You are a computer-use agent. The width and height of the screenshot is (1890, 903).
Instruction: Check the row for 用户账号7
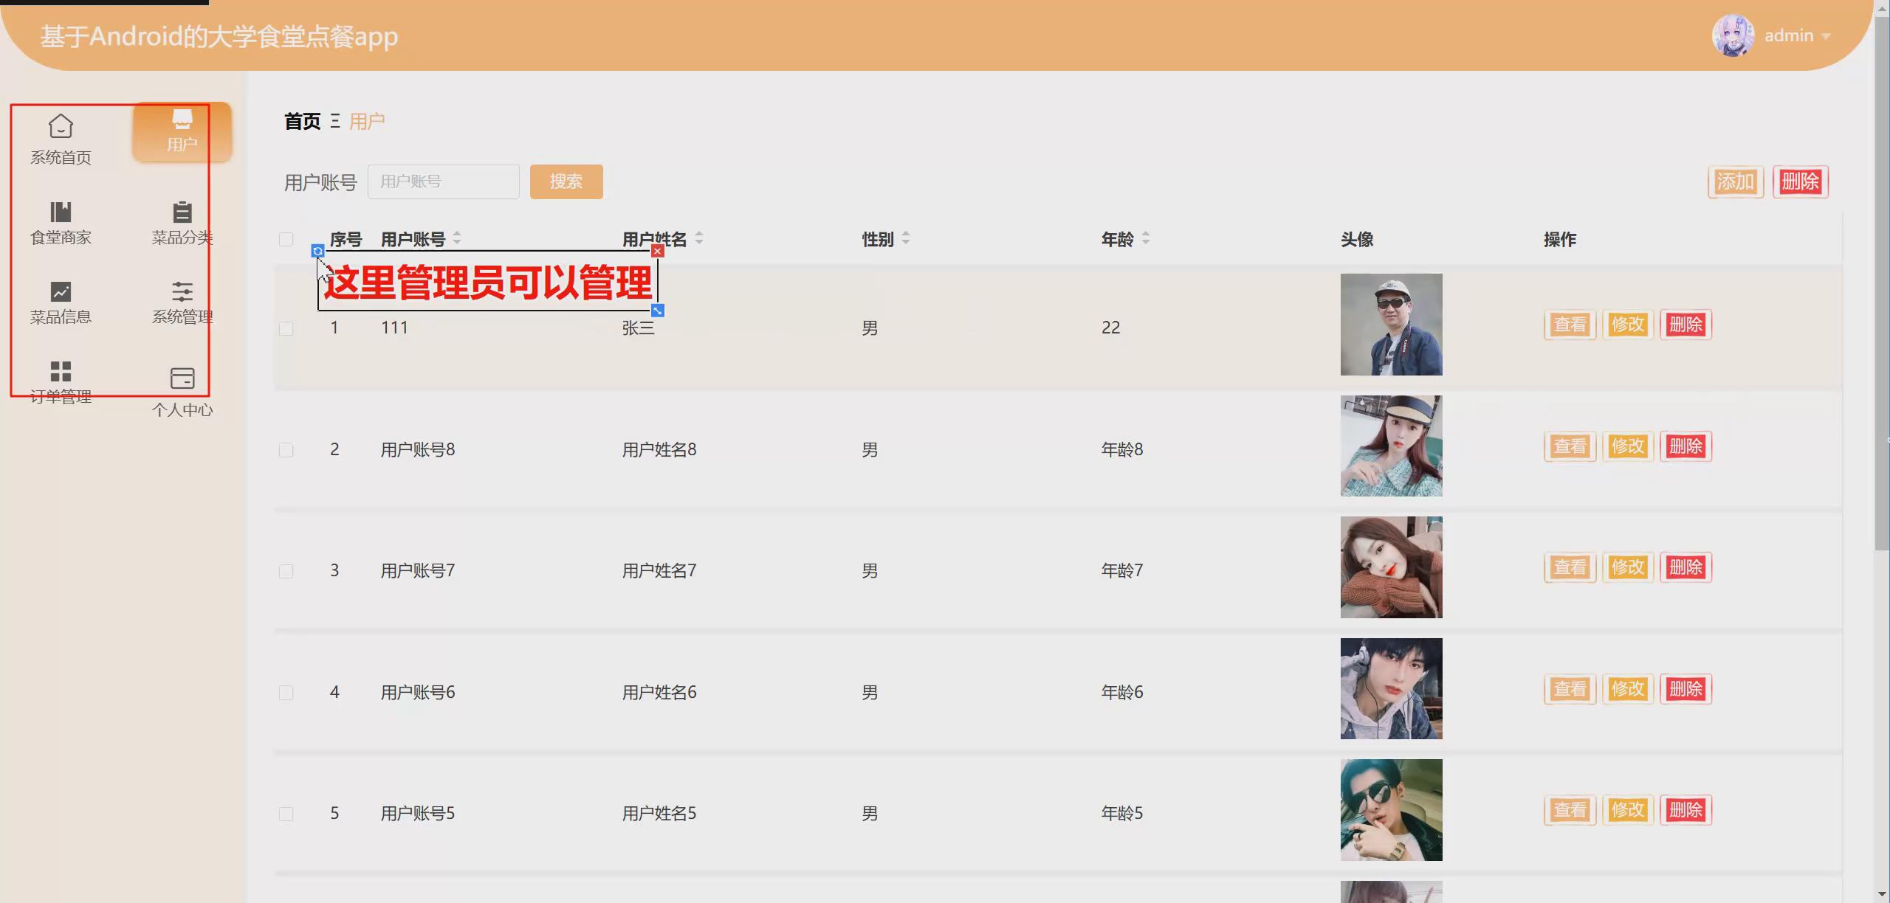pos(286,571)
